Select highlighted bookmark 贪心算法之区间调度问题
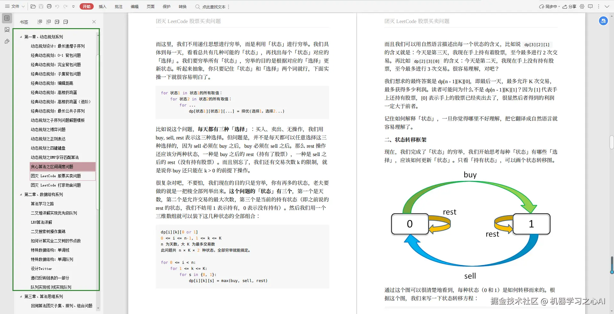The height and width of the screenshot is (314, 614). [63, 167]
